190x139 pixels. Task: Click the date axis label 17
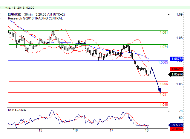(x=111, y=131)
